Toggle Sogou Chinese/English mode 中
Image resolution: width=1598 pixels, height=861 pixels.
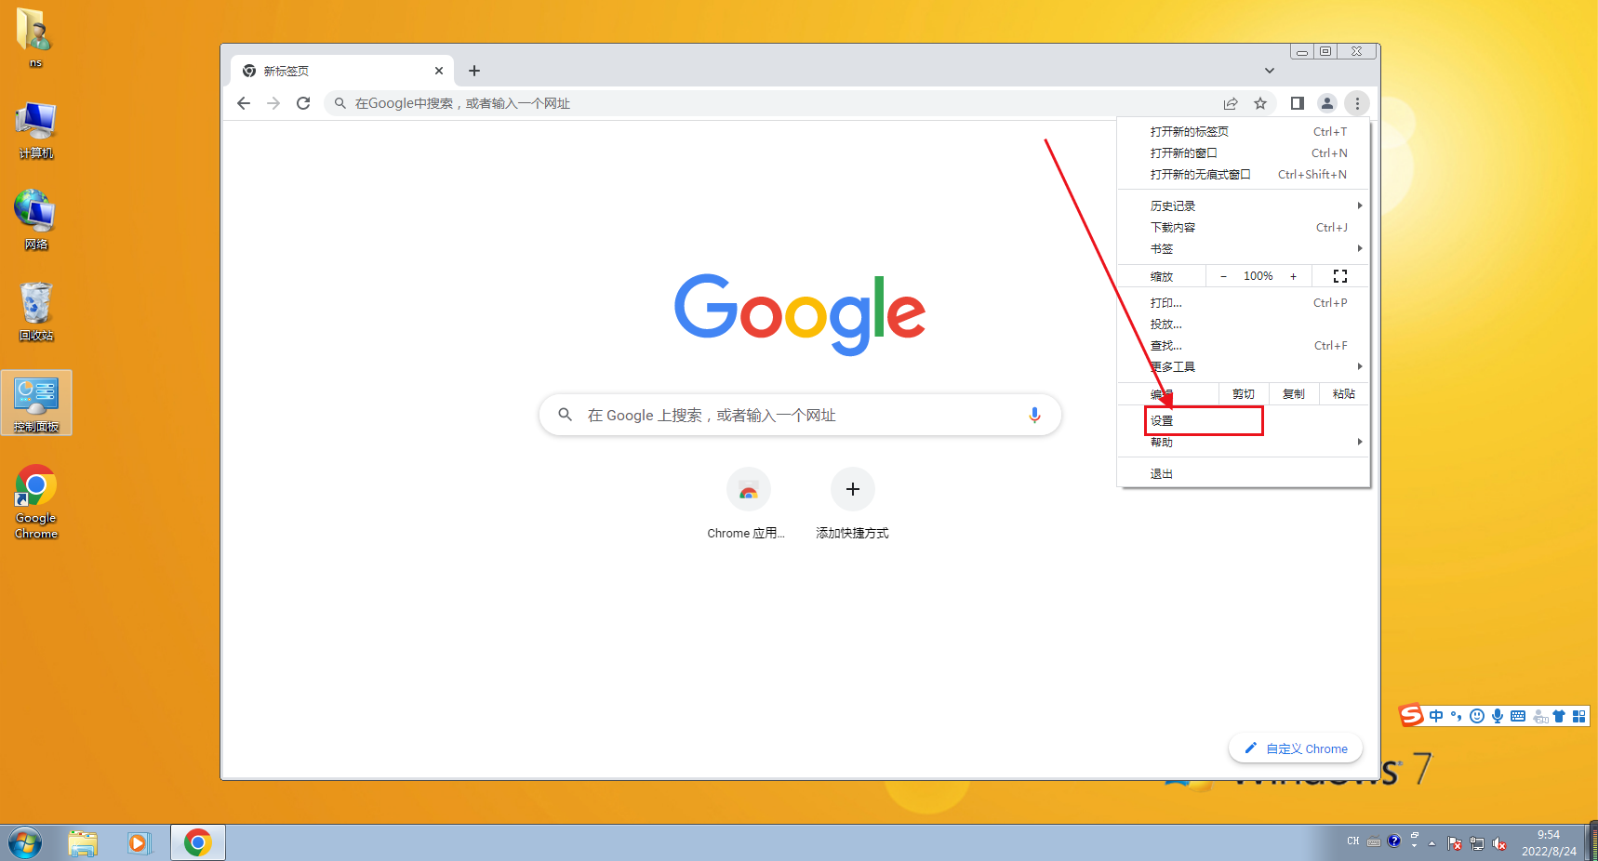1436,716
